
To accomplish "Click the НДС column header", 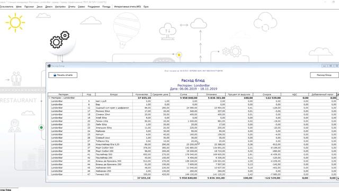I will click(295, 94).
